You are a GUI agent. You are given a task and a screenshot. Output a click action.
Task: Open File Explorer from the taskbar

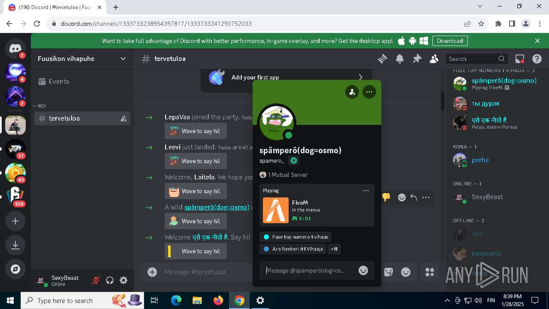(197, 300)
